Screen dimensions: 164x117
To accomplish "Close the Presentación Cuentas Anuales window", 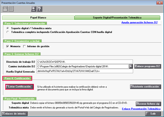I will [x=160, y=3].
